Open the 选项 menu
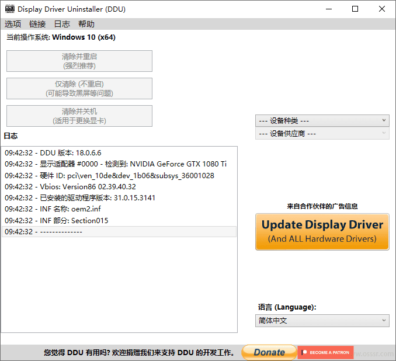This screenshot has width=396, height=361. [13, 24]
